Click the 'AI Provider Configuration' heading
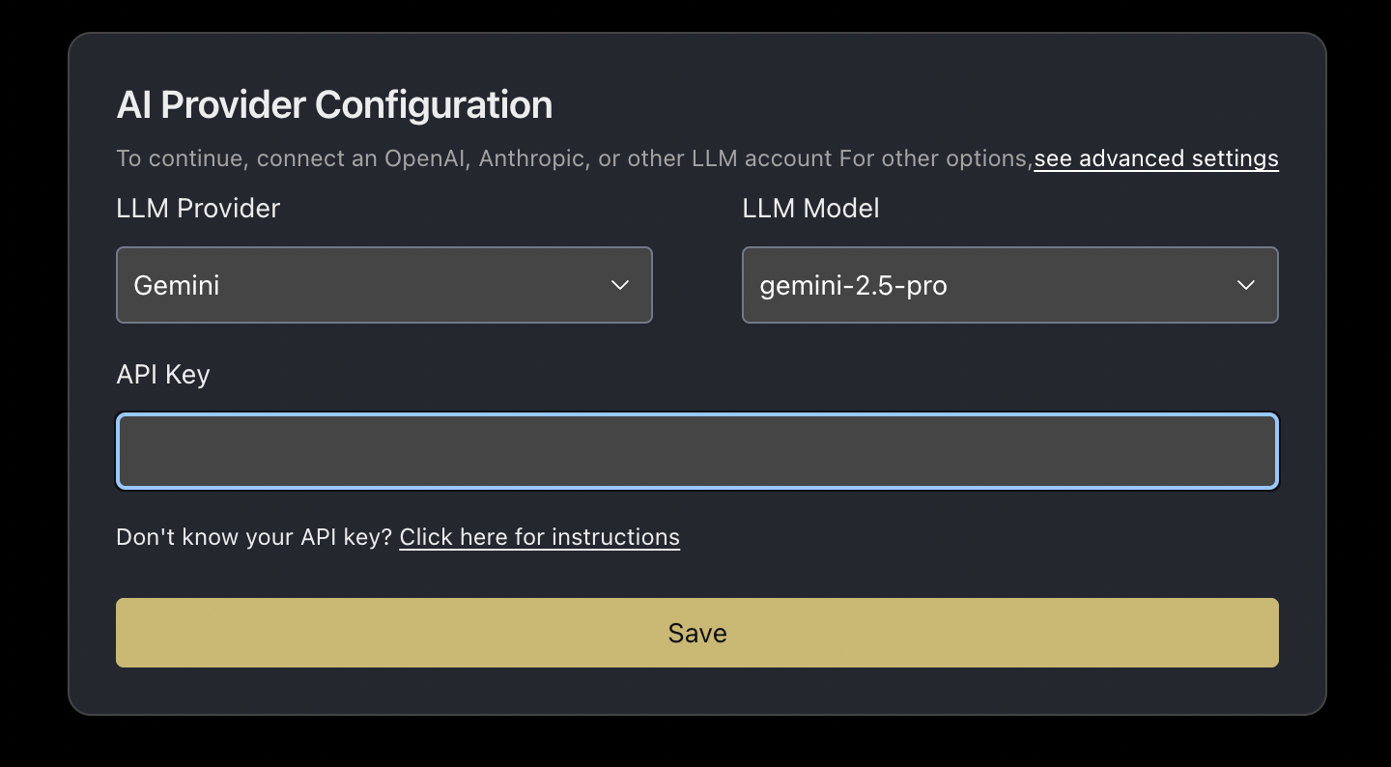The height and width of the screenshot is (767, 1391). (334, 104)
